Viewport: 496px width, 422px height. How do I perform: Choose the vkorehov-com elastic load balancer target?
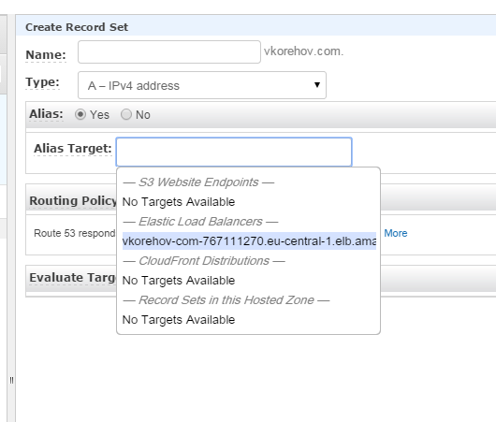(249, 241)
